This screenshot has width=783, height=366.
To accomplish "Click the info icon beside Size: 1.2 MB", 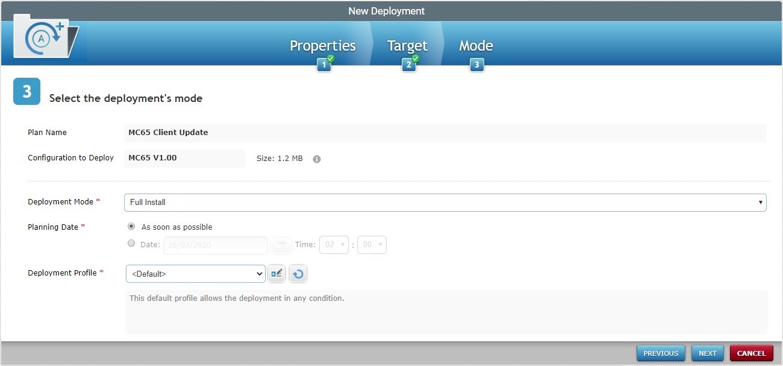I will (x=317, y=159).
